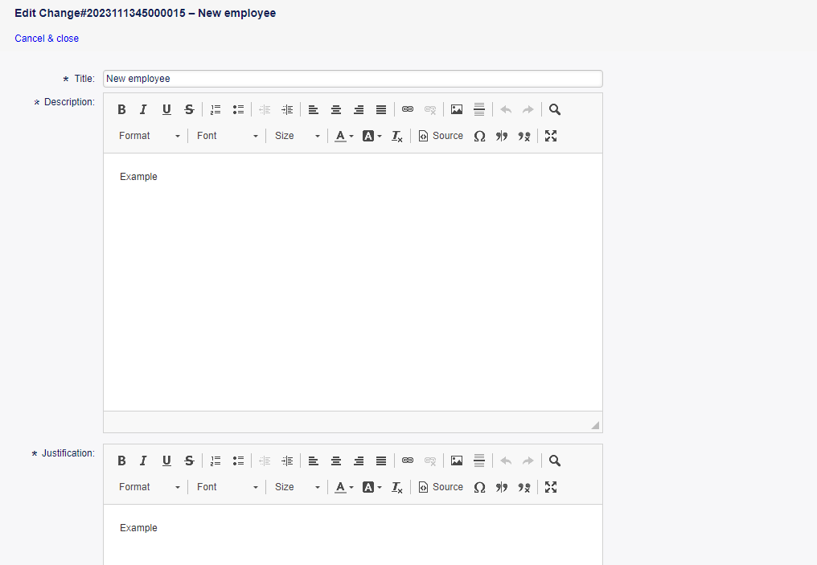
Task: Maximize the Description editor
Action: 551,137
